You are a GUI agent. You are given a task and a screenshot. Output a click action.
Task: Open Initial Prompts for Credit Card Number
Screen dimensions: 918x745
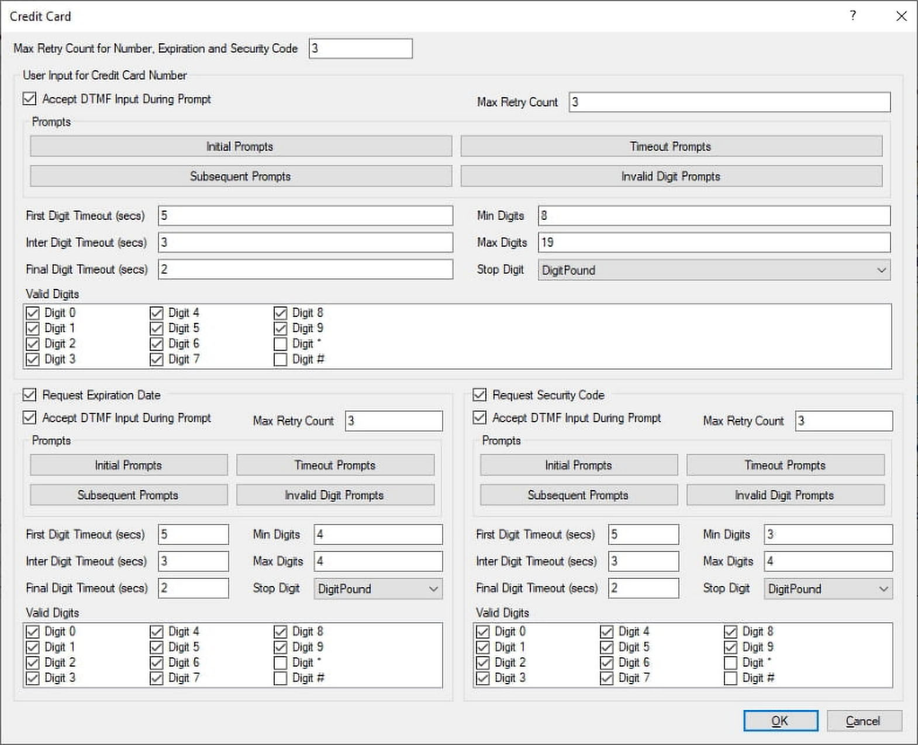pos(241,146)
